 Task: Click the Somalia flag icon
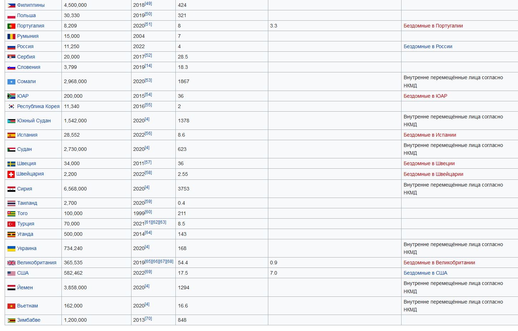[x=11, y=82]
